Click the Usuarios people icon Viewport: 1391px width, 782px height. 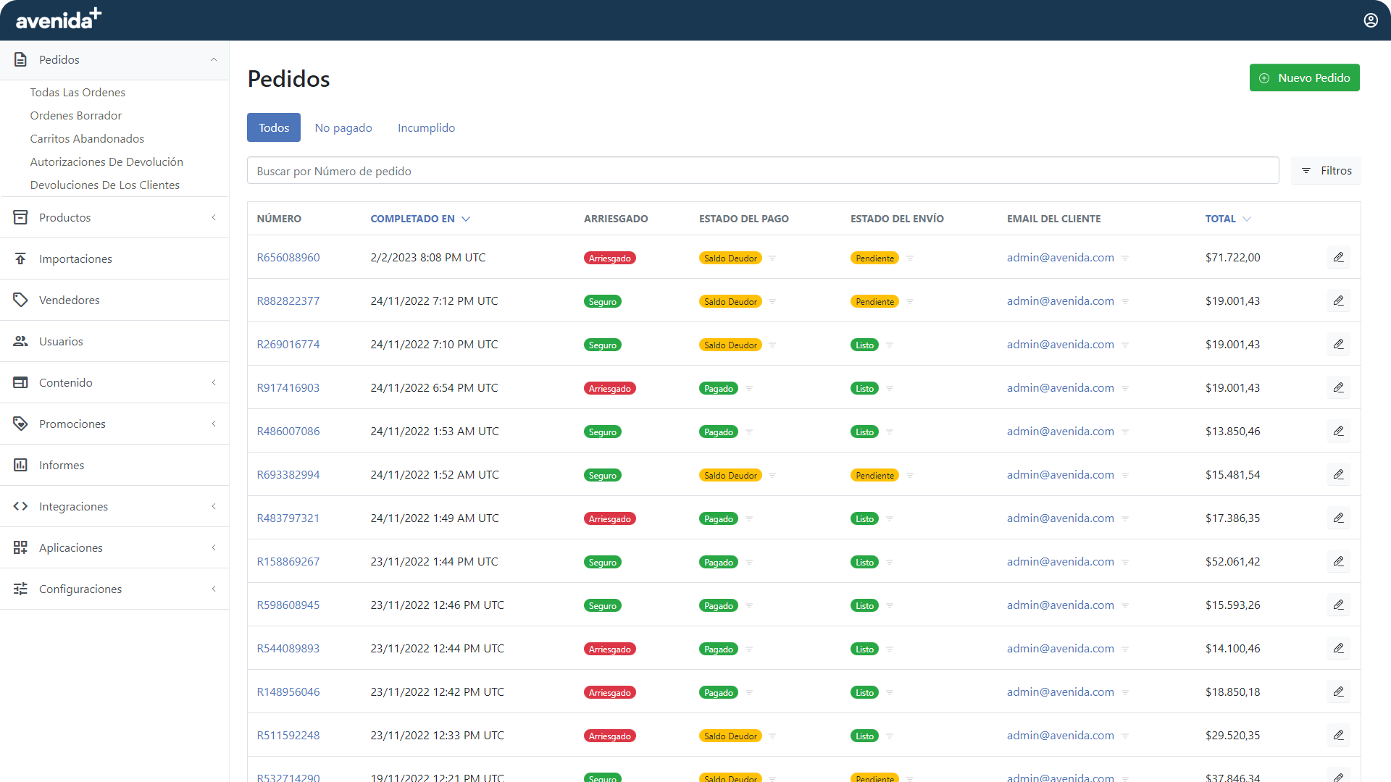click(20, 341)
